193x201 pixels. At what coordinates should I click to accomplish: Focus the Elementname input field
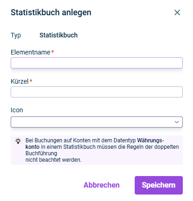tap(97, 63)
